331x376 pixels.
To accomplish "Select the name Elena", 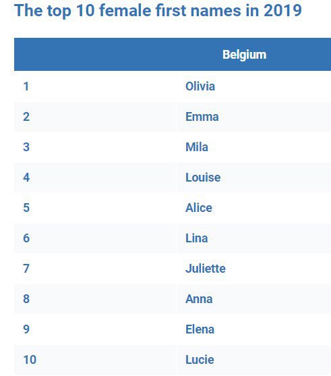I will tap(200, 329).
